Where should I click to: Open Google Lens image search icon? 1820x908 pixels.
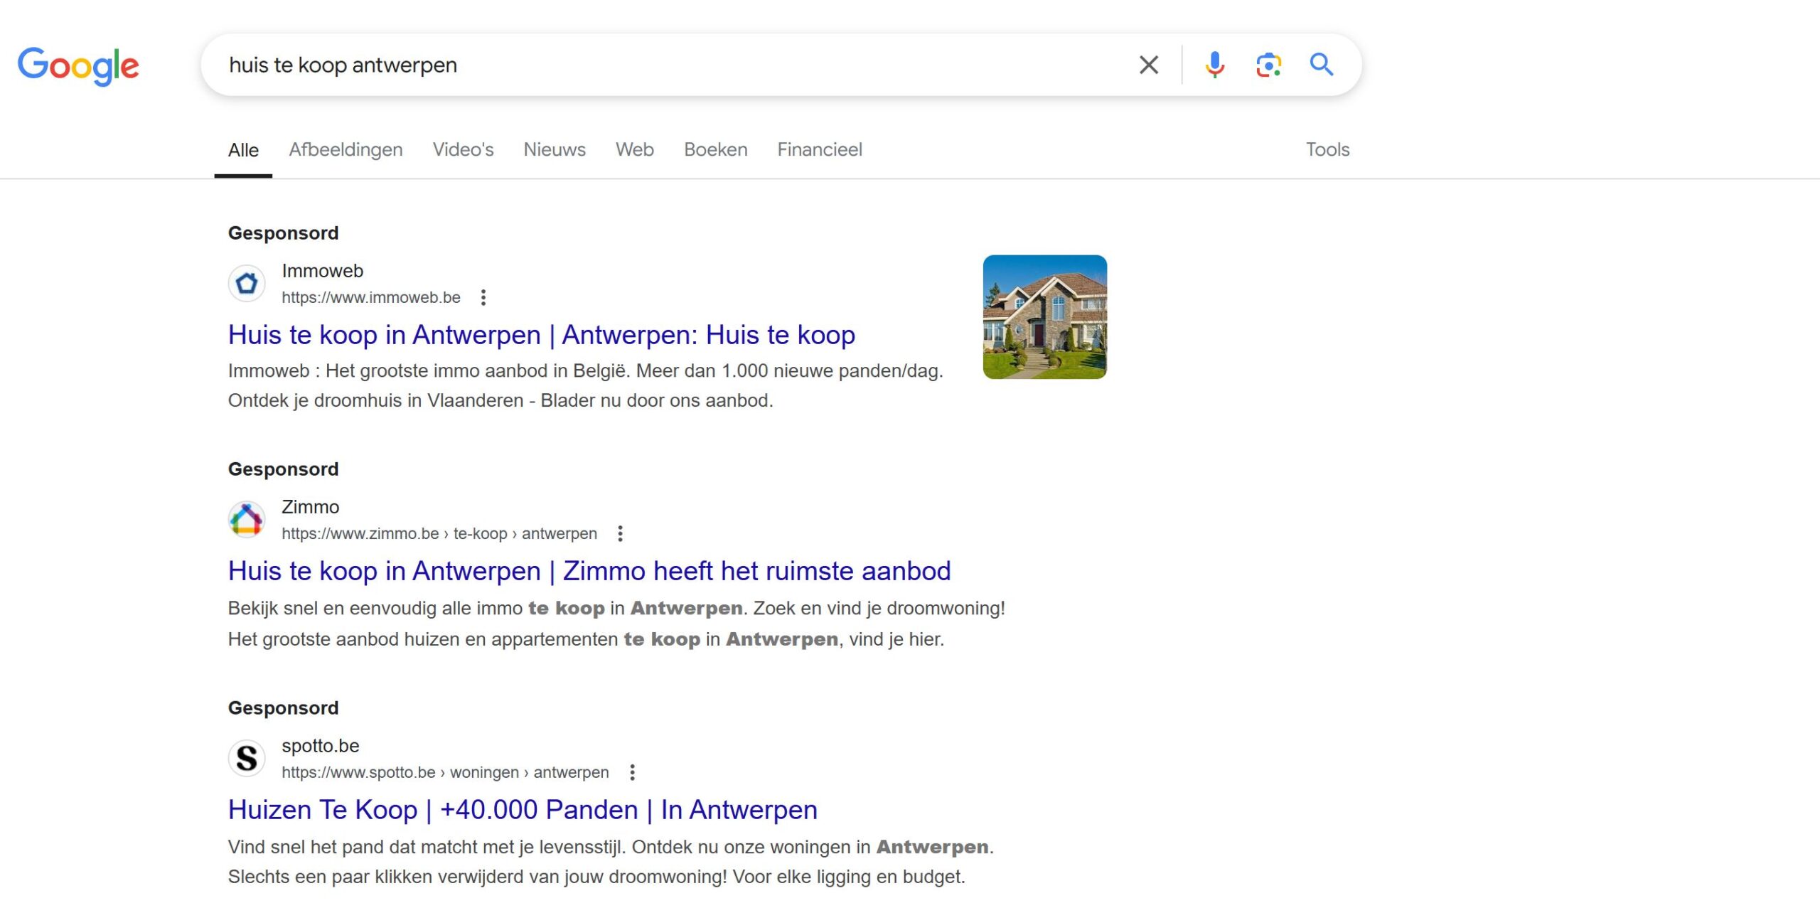(x=1268, y=65)
